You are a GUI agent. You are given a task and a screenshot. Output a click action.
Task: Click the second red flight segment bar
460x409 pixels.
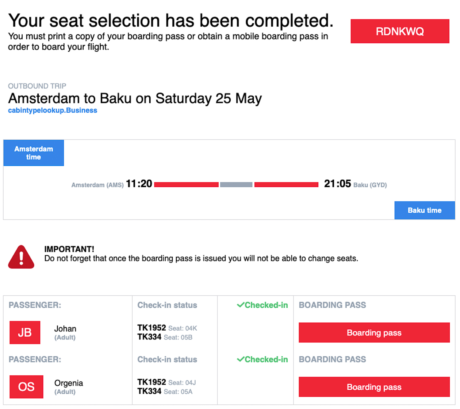click(x=286, y=185)
